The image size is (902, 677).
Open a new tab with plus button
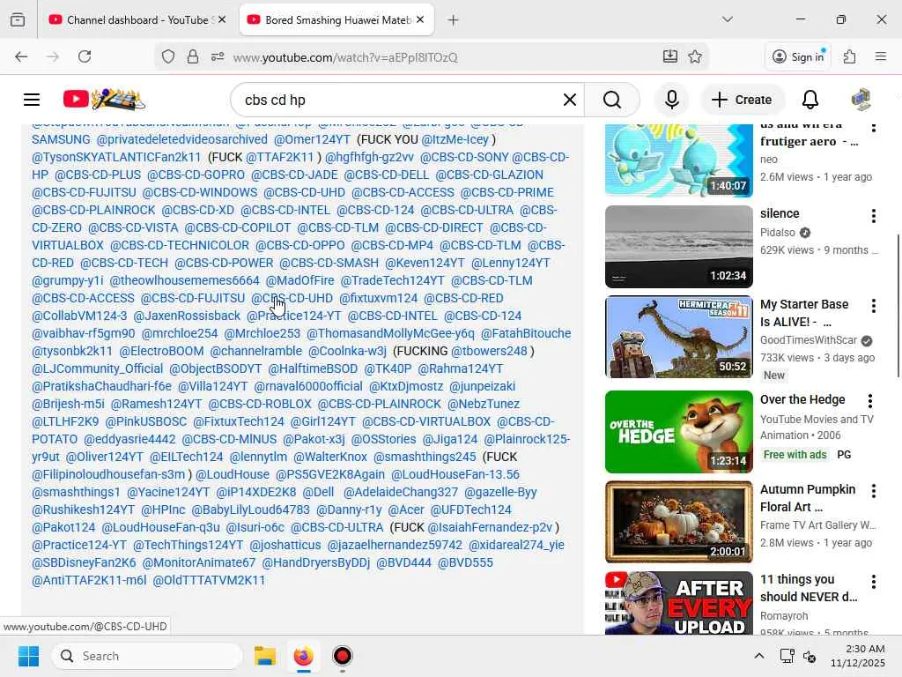click(454, 20)
